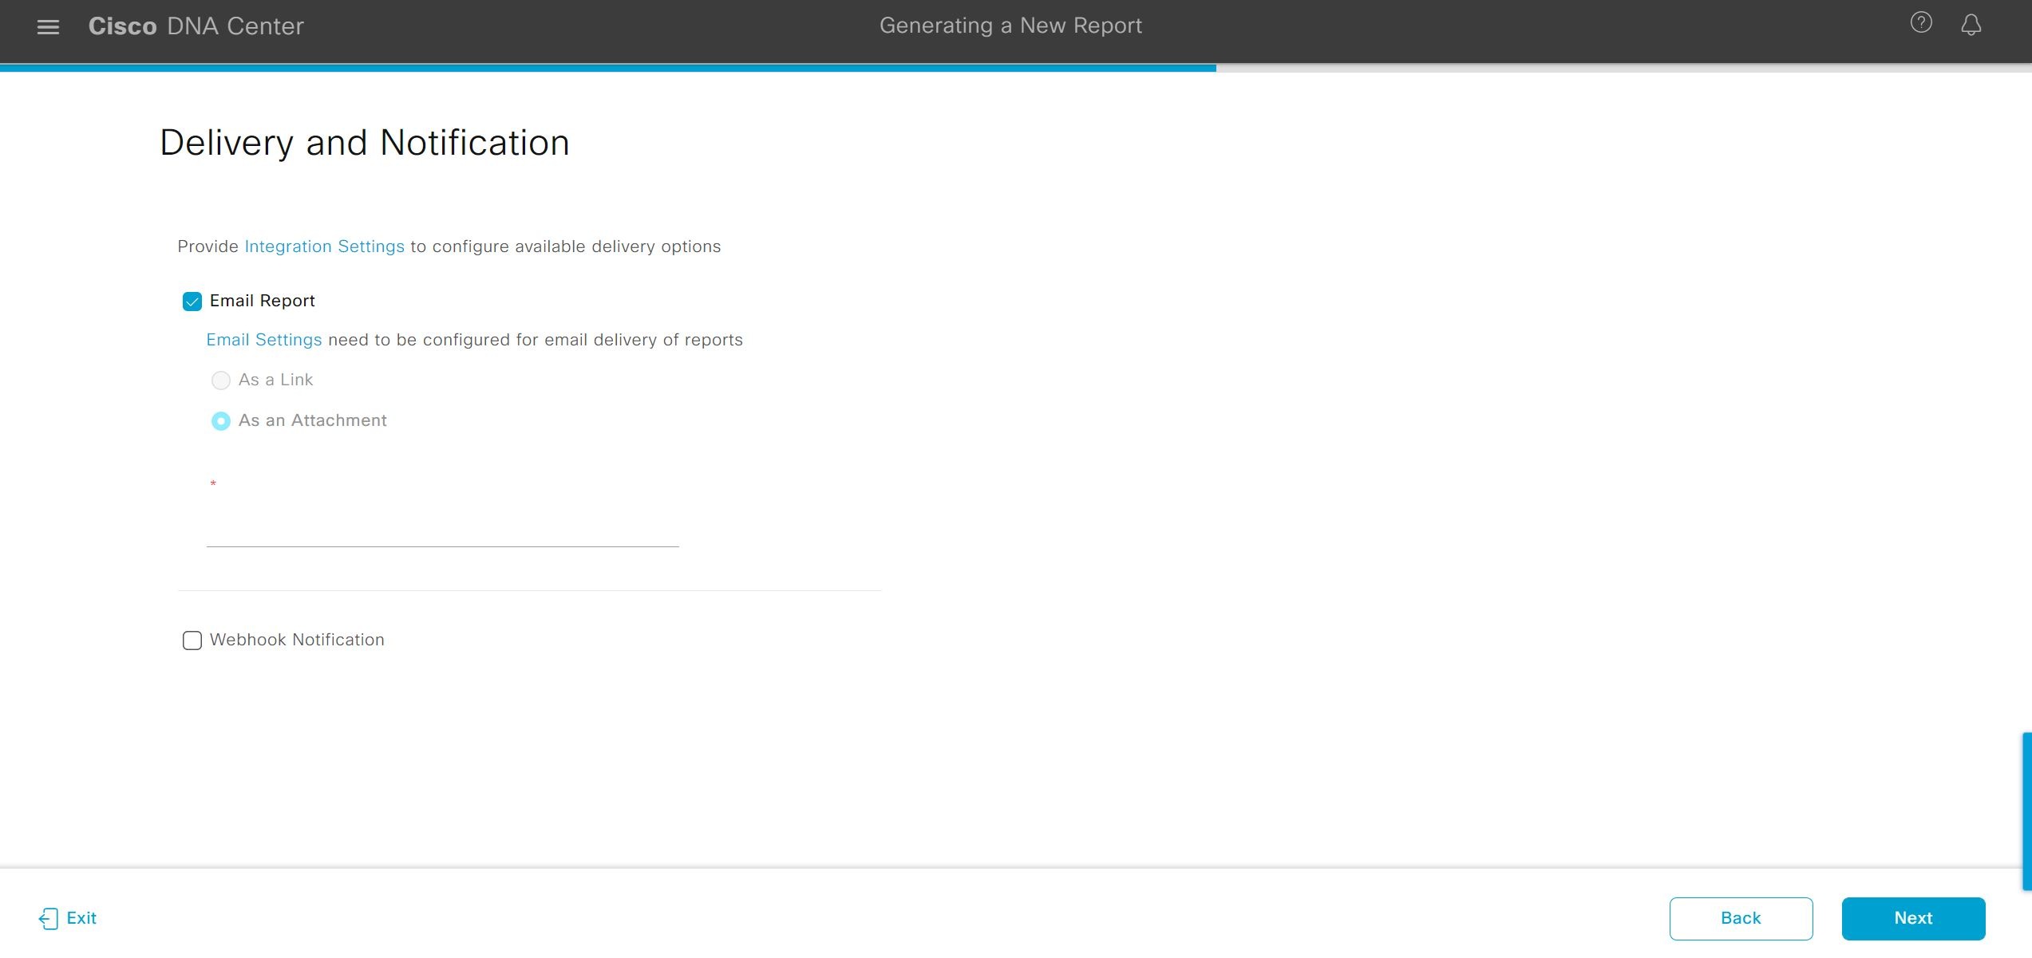Screen dimensions: 2032x958
Task: Click the Exit label at bottom left
Action: coord(81,918)
